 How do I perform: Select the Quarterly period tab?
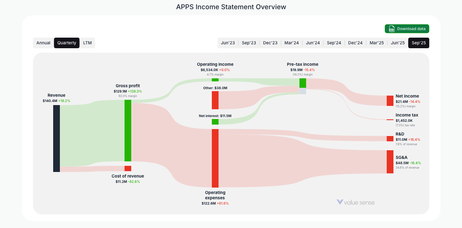67,43
